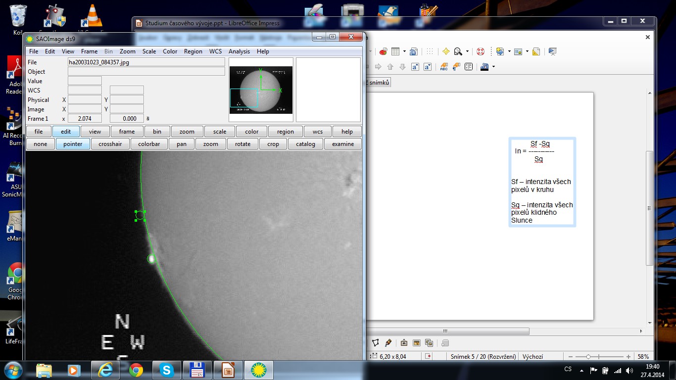The image size is (676, 380).
Task: Select the 'none' edit mode
Action: [41, 144]
